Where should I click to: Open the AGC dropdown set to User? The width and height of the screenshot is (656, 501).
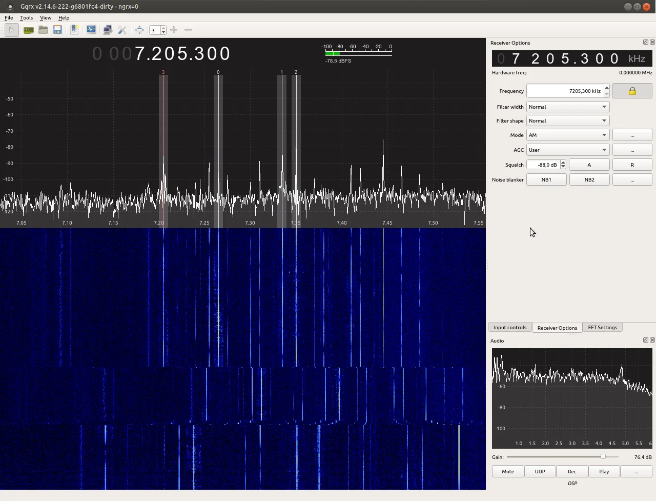click(x=567, y=150)
